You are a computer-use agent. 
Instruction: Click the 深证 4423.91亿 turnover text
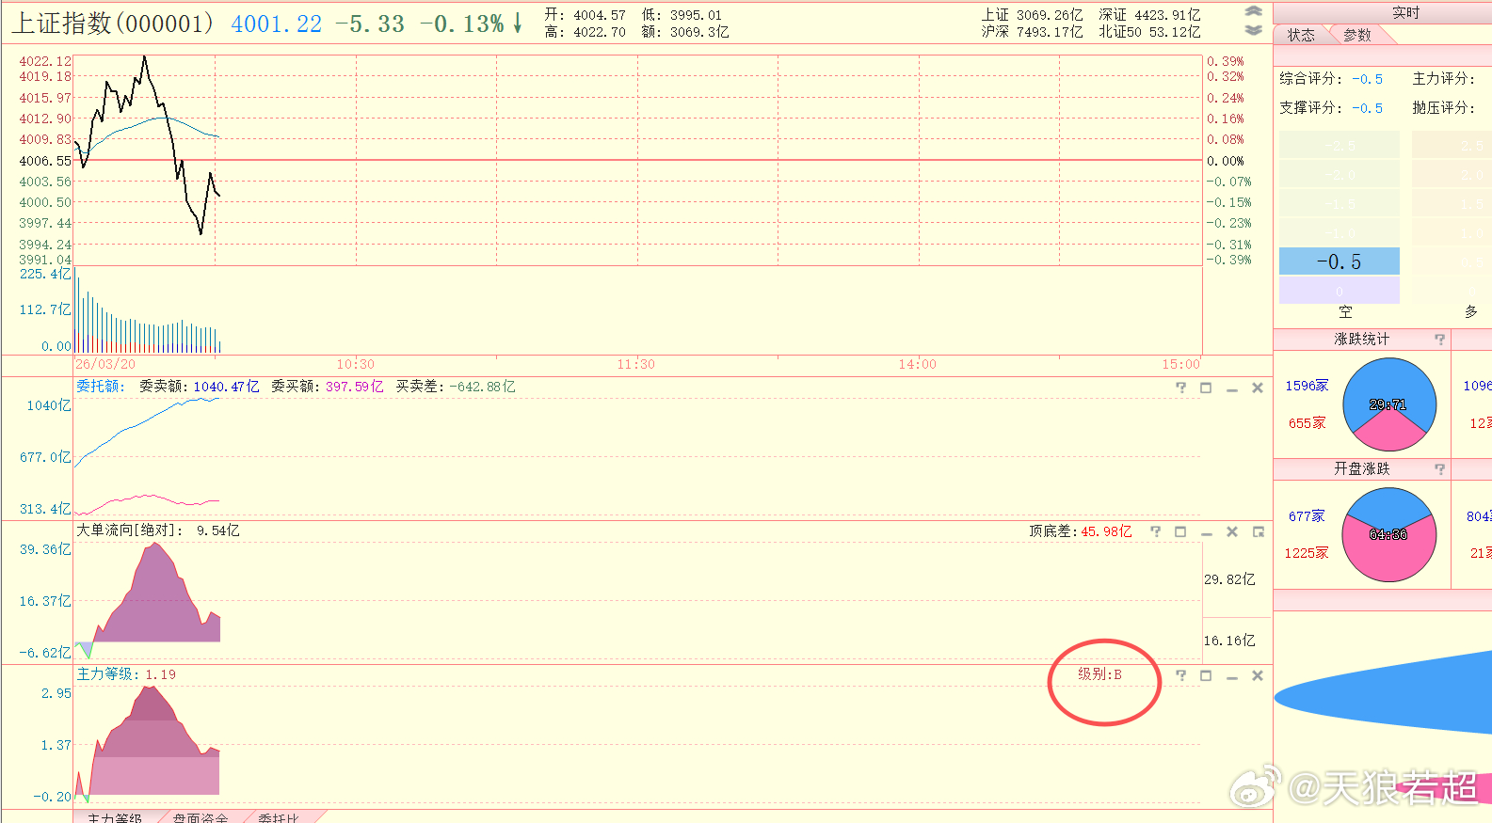(1149, 15)
